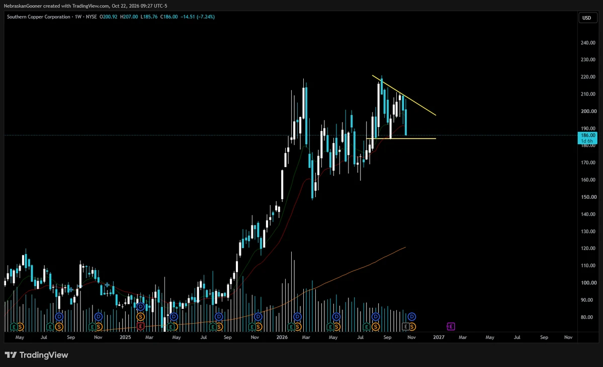The width and height of the screenshot is (603, 367).
Task: Click the split marker beside the gray earnings icon
Action: click(412, 327)
